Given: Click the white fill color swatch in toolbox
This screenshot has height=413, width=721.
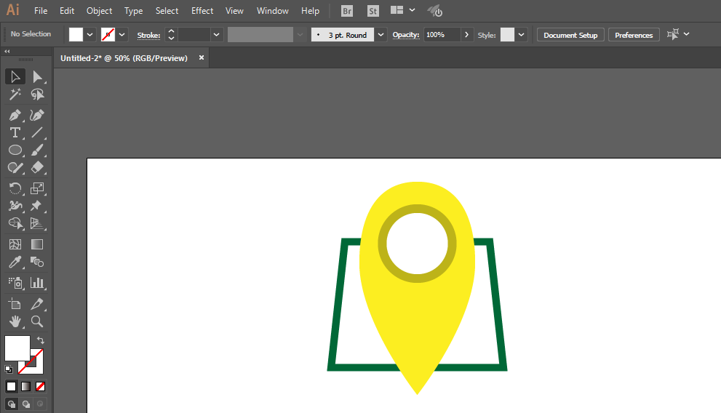Looking at the screenshot, I should (17, 348).
